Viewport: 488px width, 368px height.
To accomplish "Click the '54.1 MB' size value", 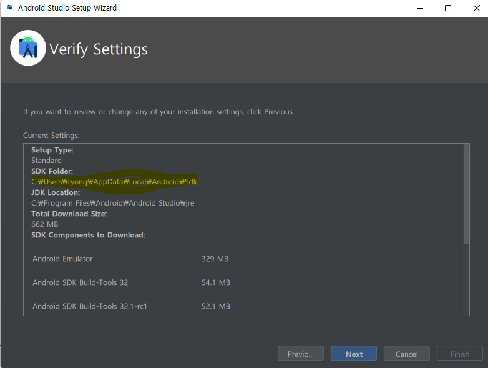I will click(x=216, y=282).
